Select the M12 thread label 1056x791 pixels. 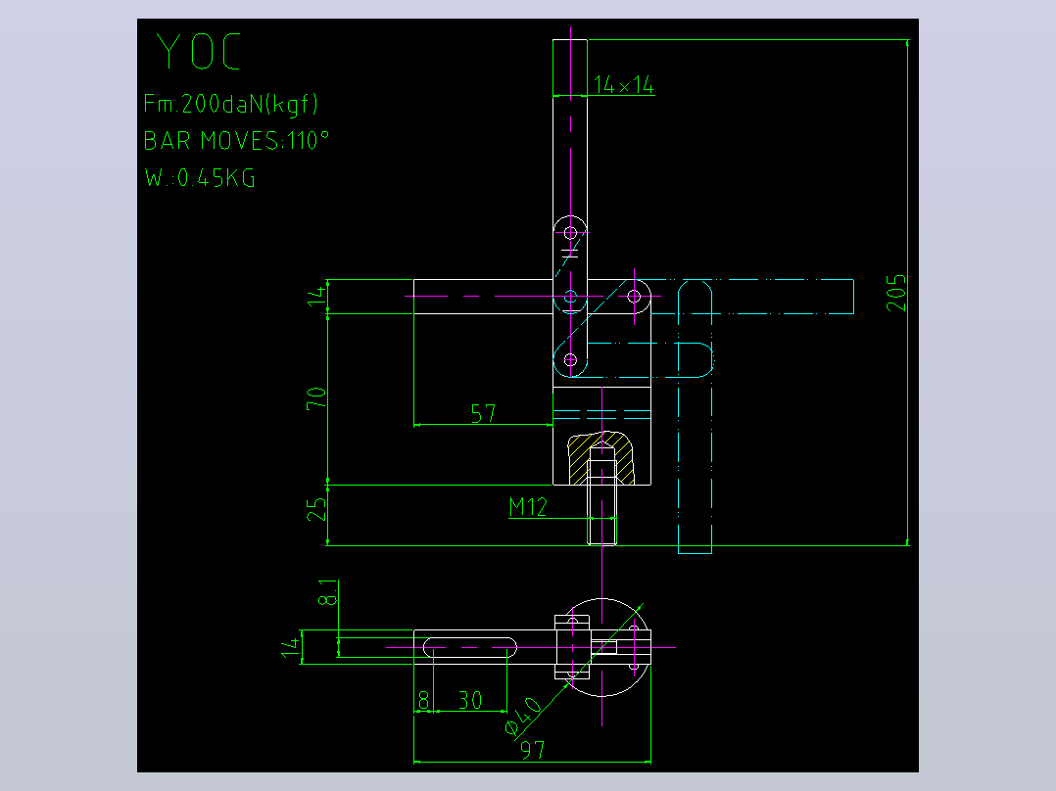point(528,506)
